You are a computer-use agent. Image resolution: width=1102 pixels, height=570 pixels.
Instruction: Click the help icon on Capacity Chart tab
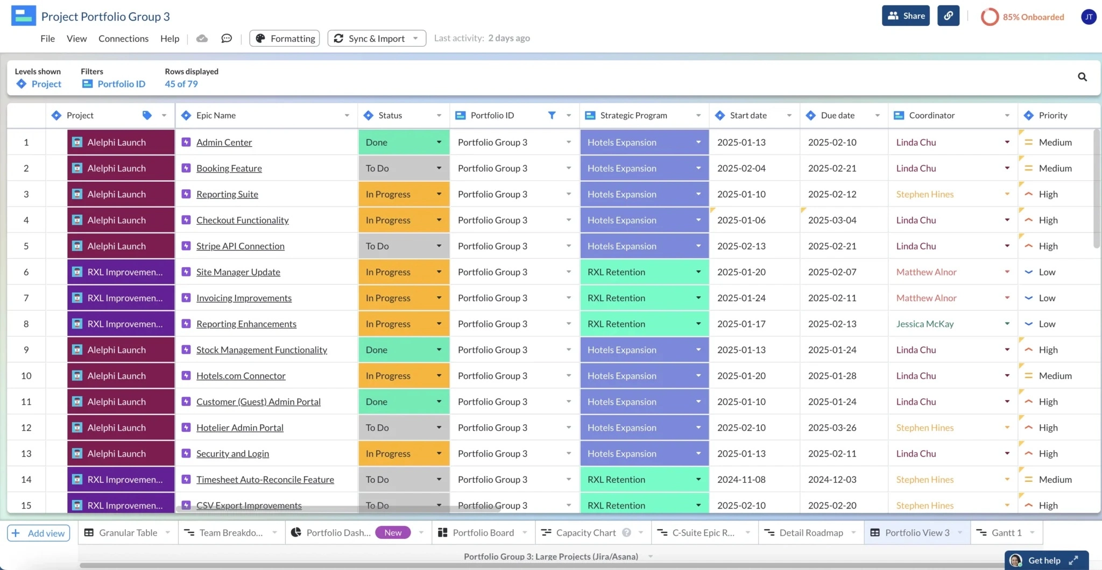(x=626, y=532)
